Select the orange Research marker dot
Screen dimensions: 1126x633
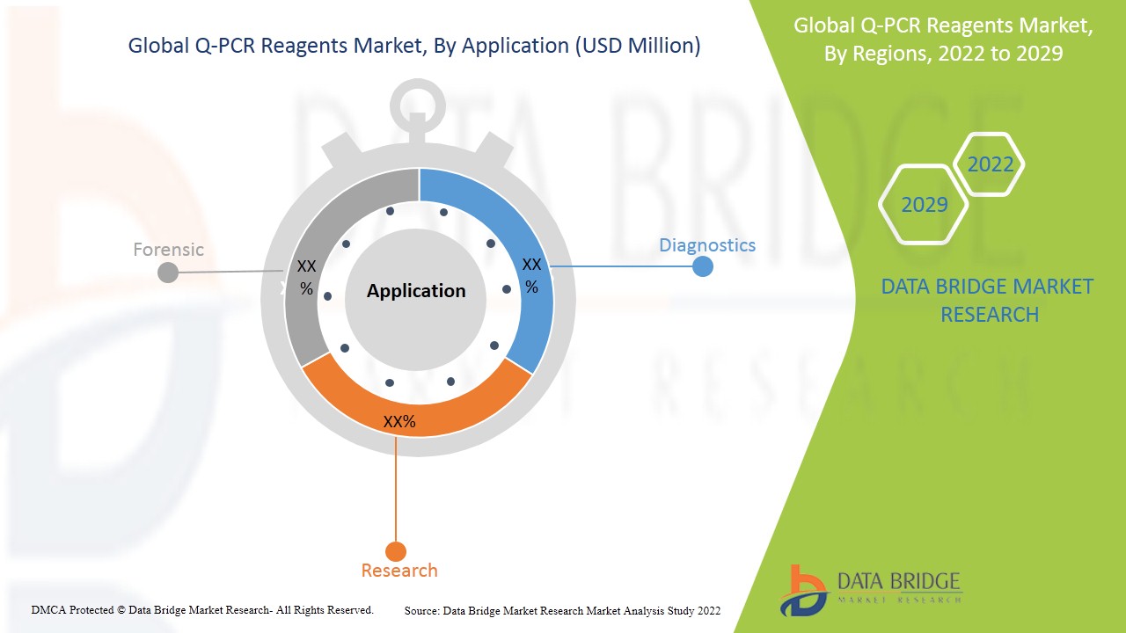click(x=398, y=551)
